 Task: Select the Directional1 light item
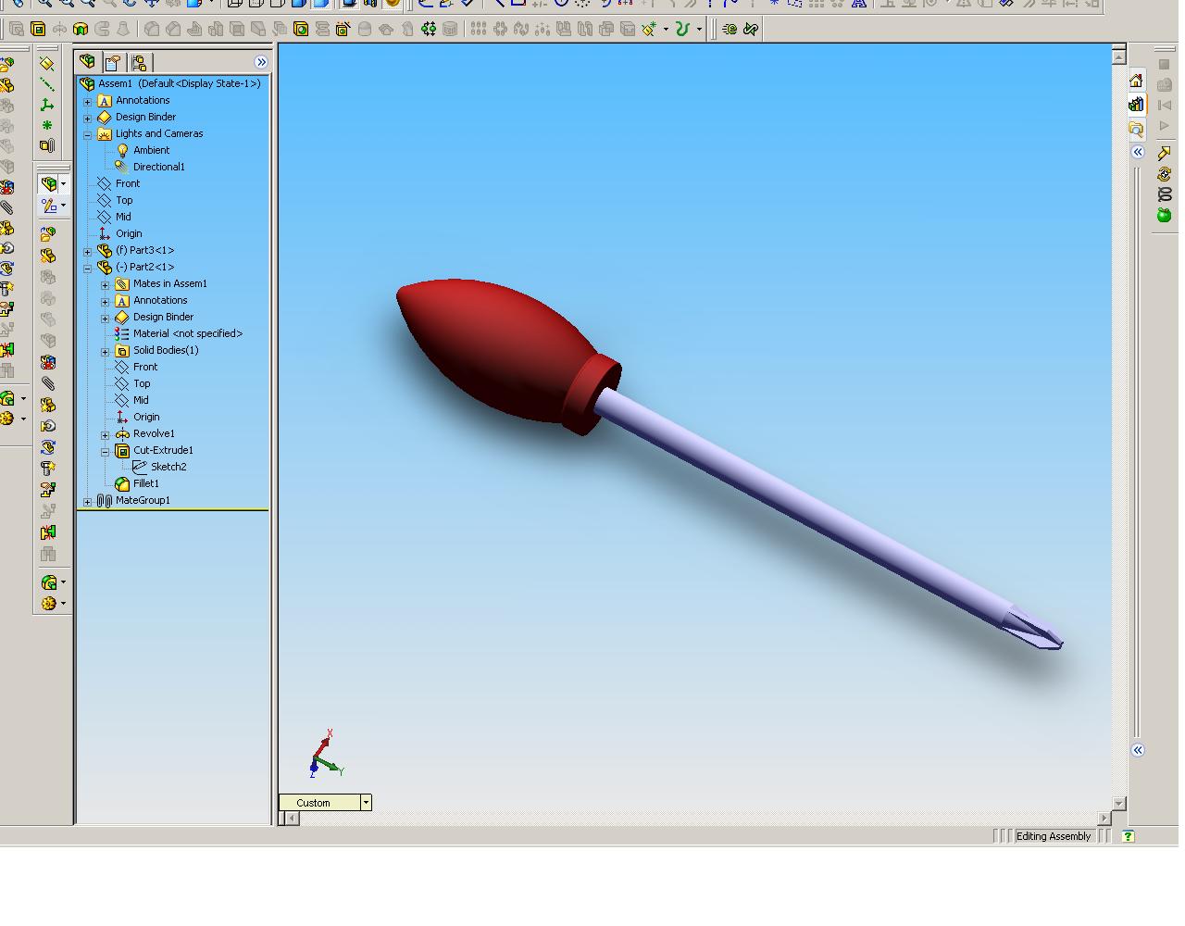(158, 167)
